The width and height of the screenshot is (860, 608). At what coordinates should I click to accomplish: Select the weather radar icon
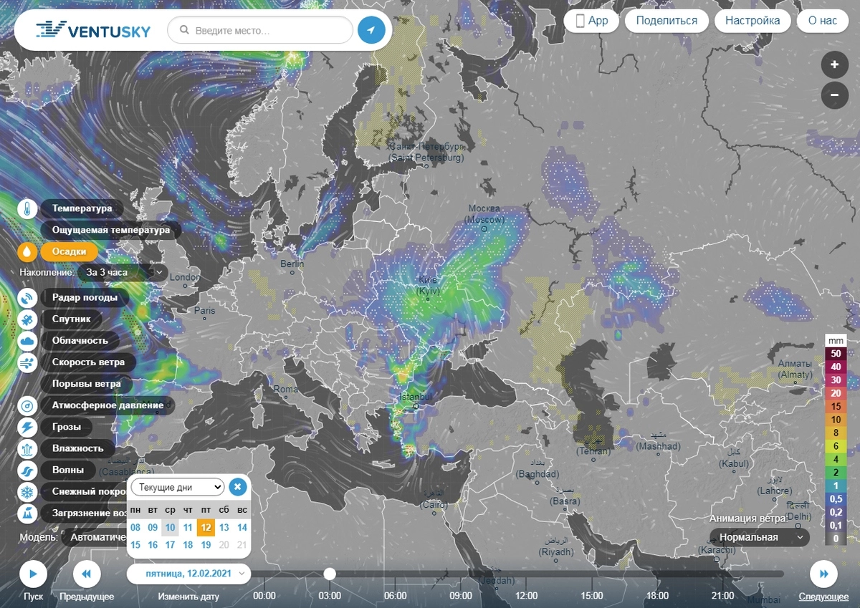coord(27,297)
